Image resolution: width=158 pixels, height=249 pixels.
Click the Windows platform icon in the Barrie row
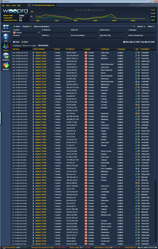tap(139, 73)
